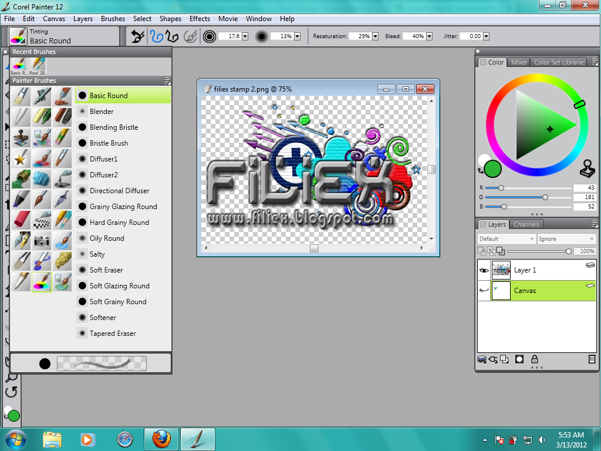Click the green main color swatch
This screenshot has height=451, width=601.
point(493,169)
